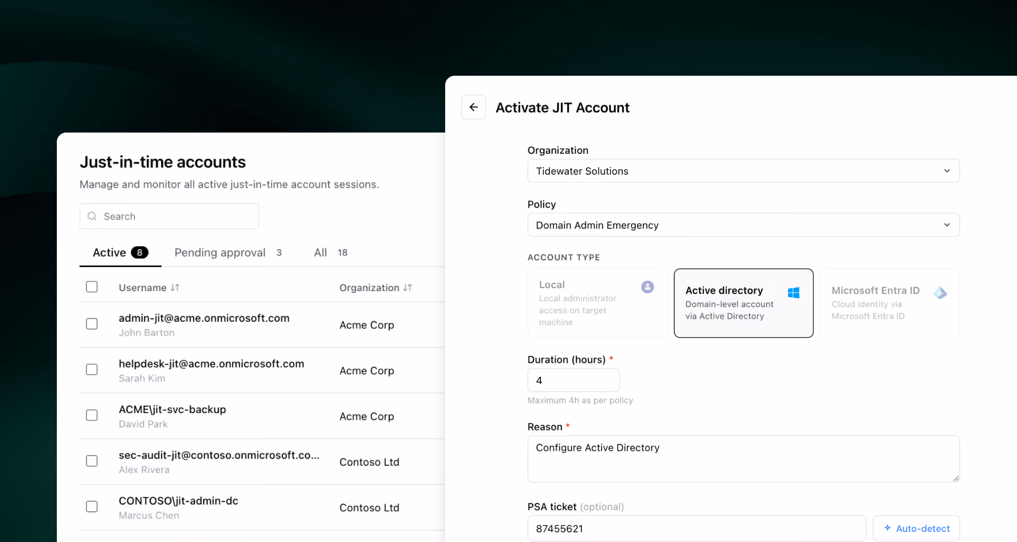The width and height of the screenshot is (1017, 542).
Task: Switch to the Pending approval tab
Action: tap(228, 253)
